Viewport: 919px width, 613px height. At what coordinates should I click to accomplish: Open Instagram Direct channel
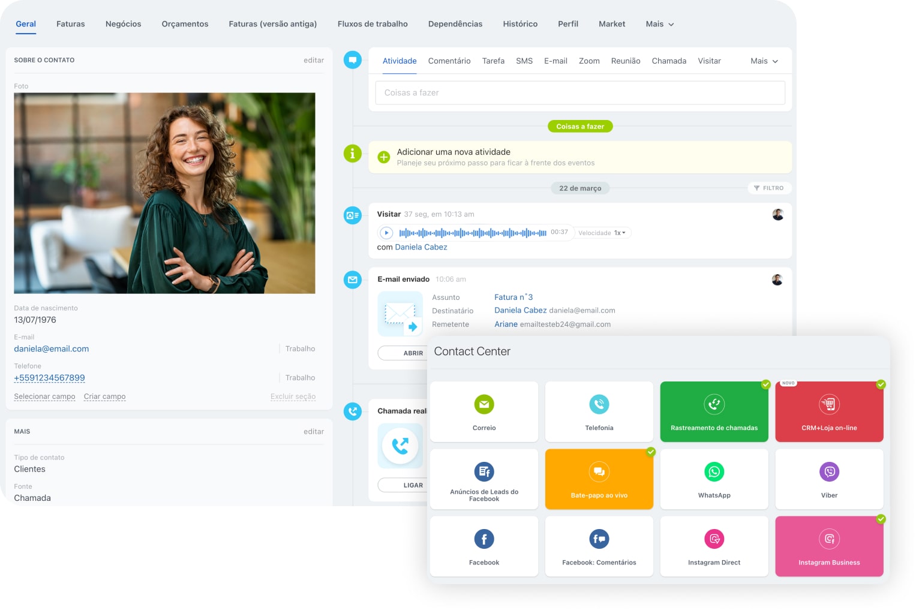pos(714,546)
